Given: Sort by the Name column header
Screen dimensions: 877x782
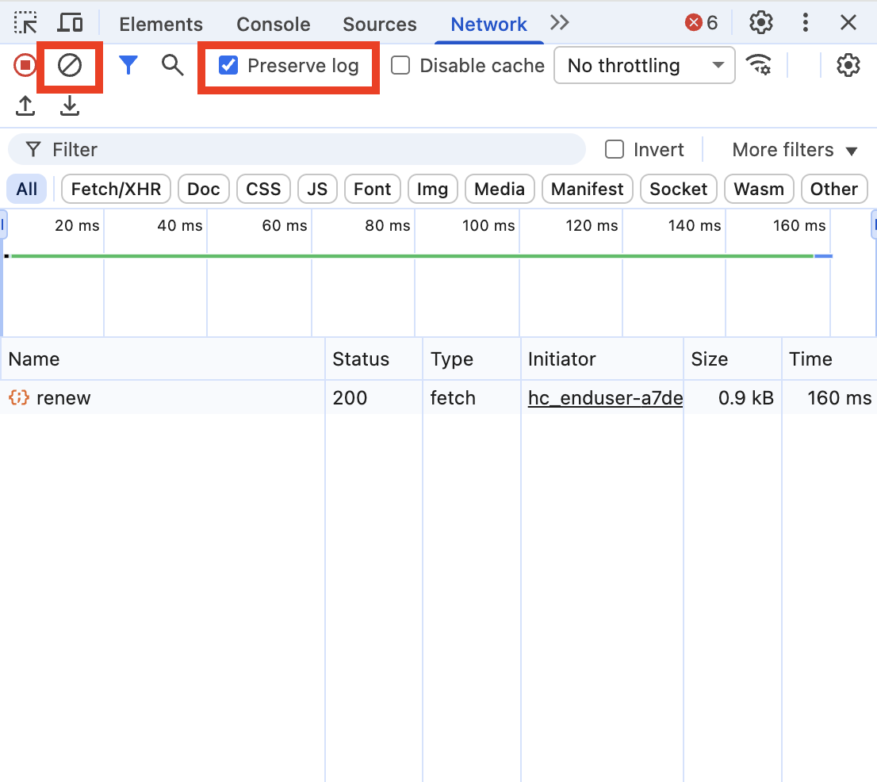Looking at the screenshot, I should pyautogui.click(x=163, y=358).
